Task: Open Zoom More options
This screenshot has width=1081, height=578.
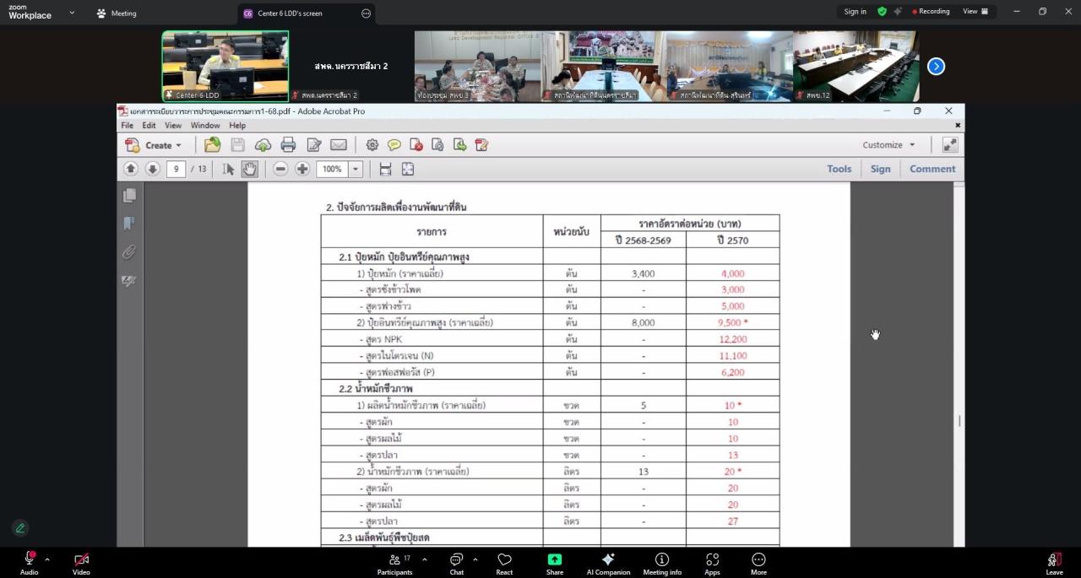Action: coord(758,563)
